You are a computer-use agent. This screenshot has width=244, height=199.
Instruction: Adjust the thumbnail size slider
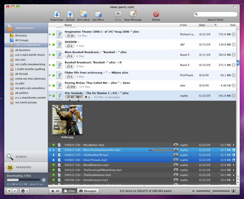(x=211, y=191)
